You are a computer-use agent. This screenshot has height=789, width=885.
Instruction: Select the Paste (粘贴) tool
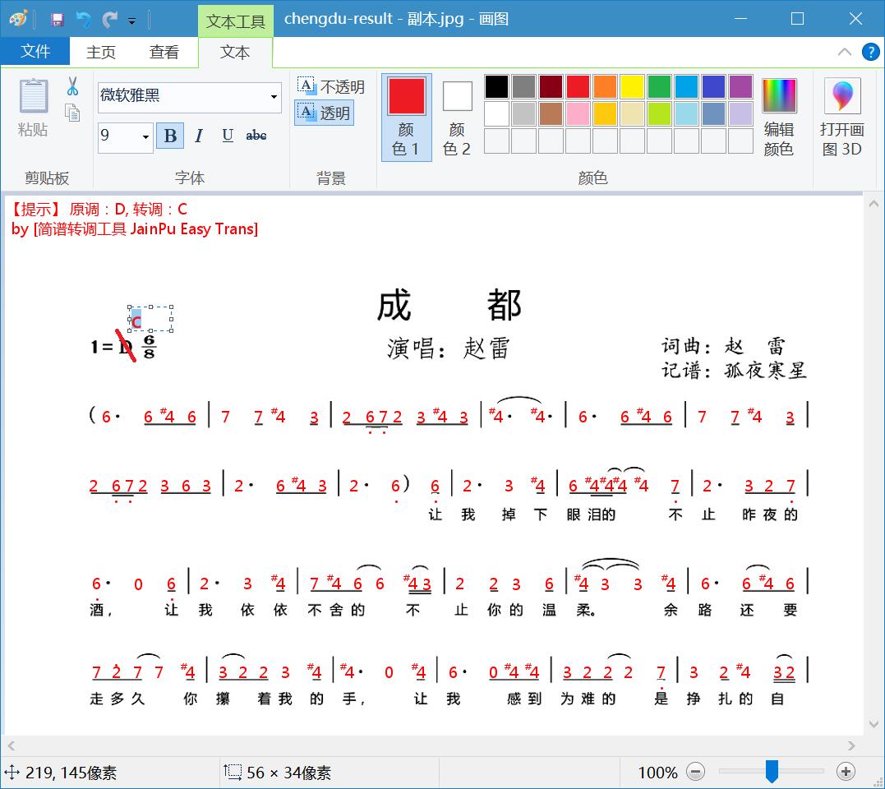click(x=32, y=103)
